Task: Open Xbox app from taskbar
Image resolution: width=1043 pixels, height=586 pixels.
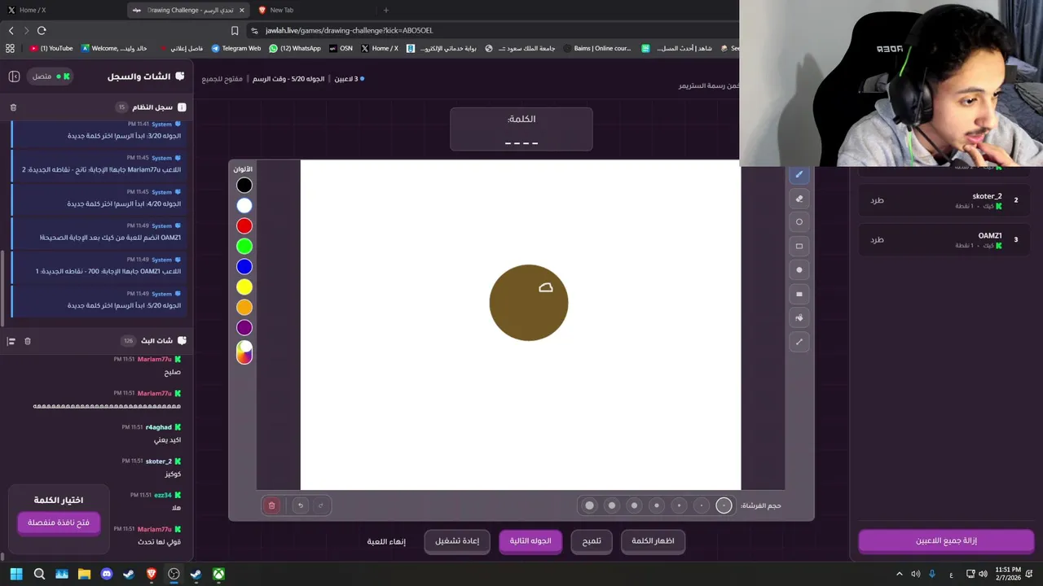Action: pyautogui.click(x=218, y=574)
